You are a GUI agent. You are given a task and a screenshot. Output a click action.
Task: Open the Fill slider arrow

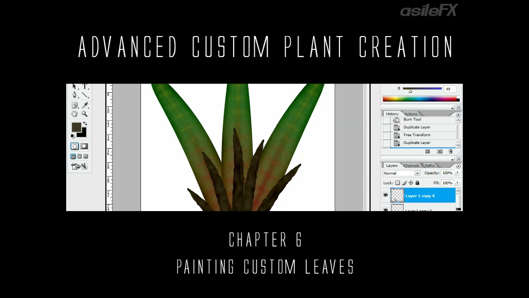457,183
